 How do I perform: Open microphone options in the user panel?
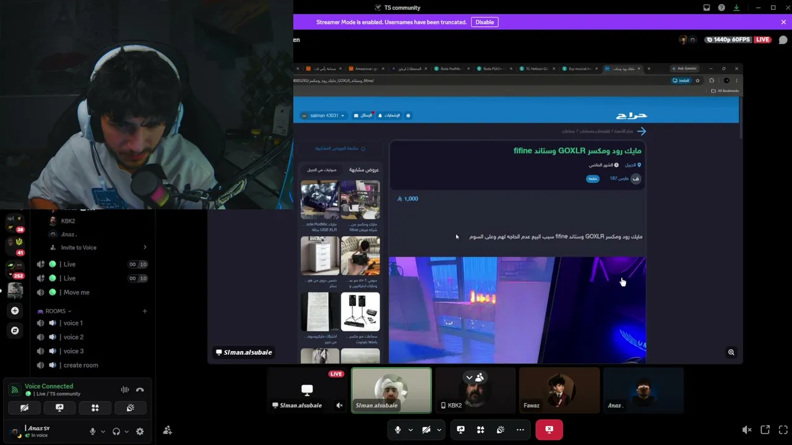(103, 431)
